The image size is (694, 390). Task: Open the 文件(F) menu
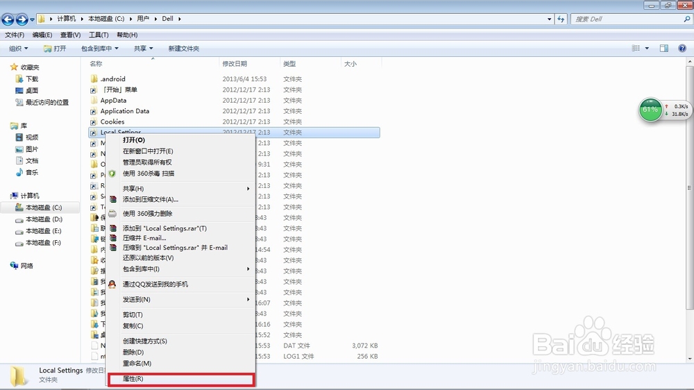(15, 35)
